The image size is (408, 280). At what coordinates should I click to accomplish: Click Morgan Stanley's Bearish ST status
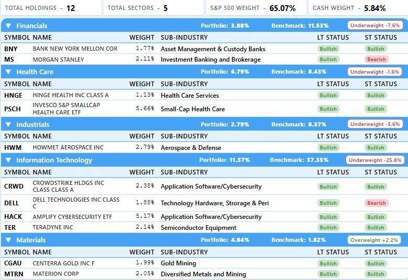pyautogui.click(x=376, y=59)
